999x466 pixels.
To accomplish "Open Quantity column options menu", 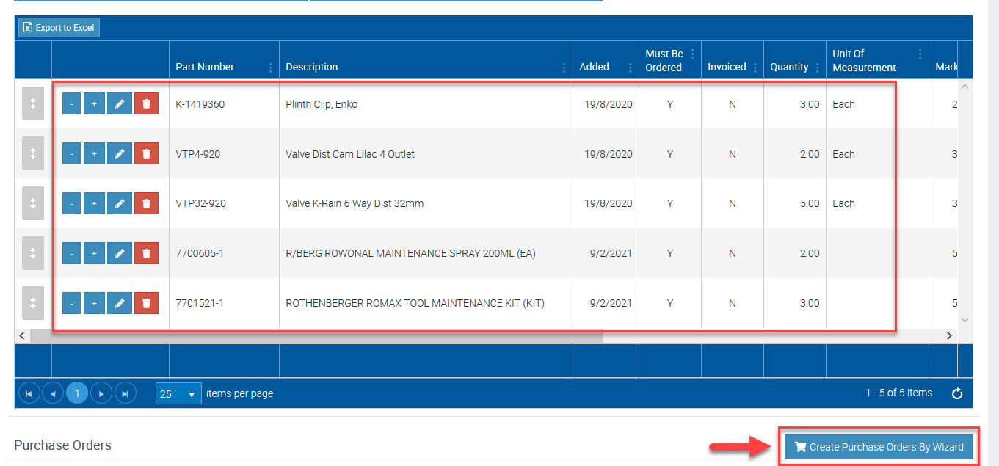I will 817,68.
